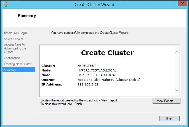Select the Creating New Cluster step

point(18,64)
